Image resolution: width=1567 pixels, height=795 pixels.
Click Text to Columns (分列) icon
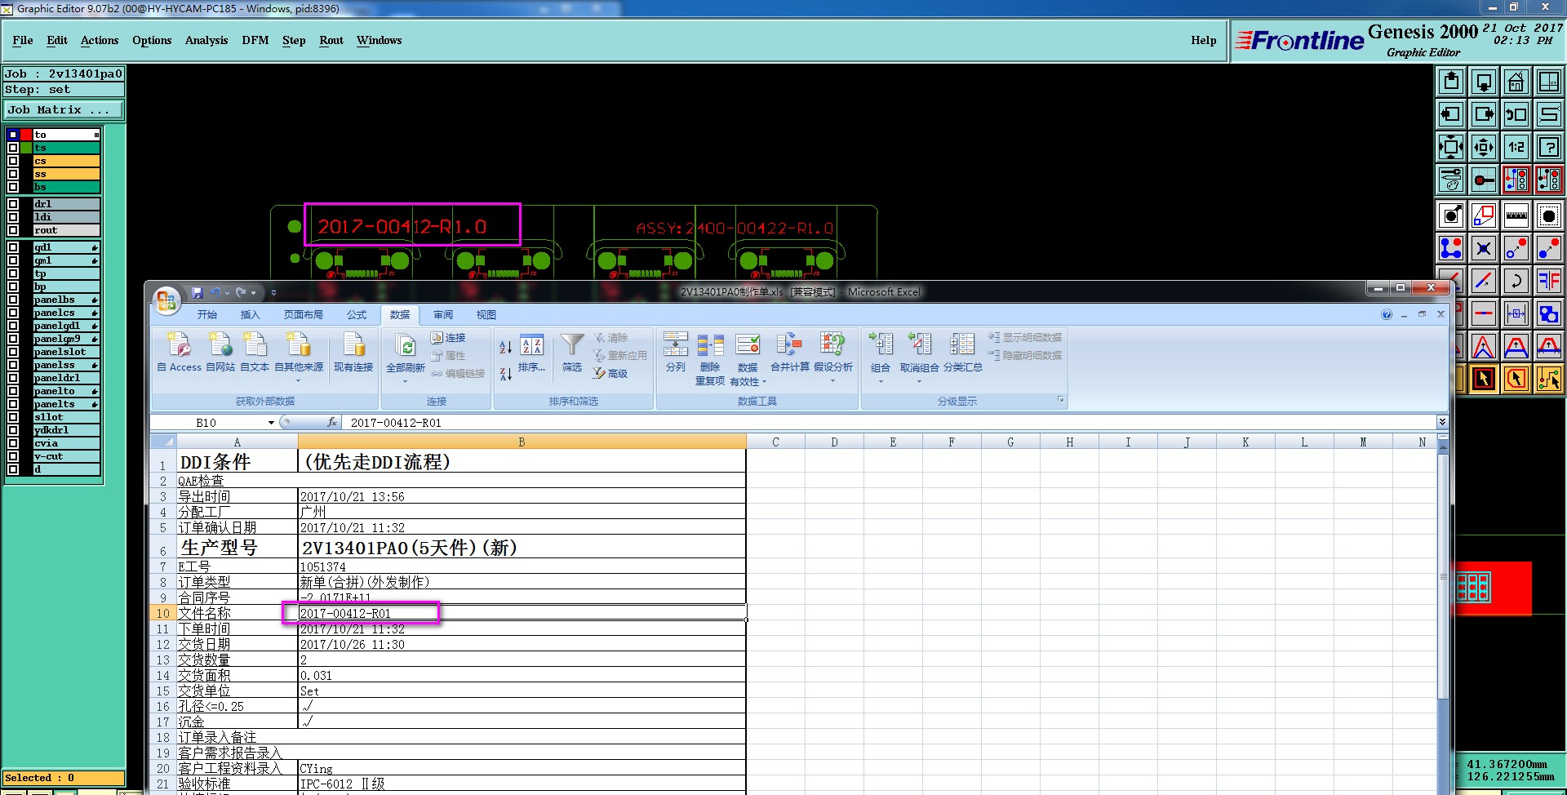click(675, 353)
